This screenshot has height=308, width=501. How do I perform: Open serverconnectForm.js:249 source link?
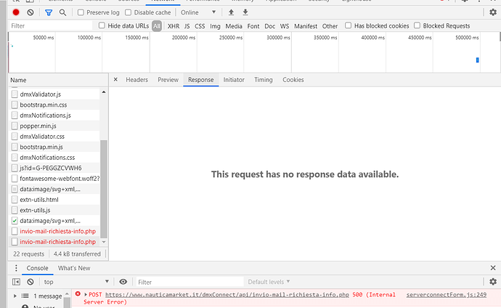(447, 295)
